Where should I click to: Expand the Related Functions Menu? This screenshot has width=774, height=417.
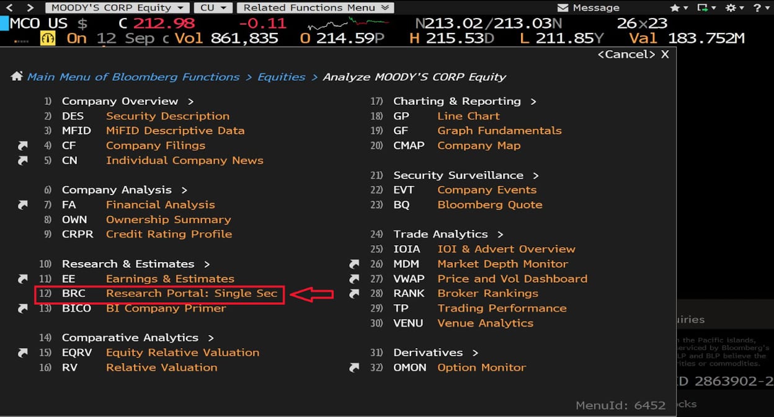pos(316,7)
